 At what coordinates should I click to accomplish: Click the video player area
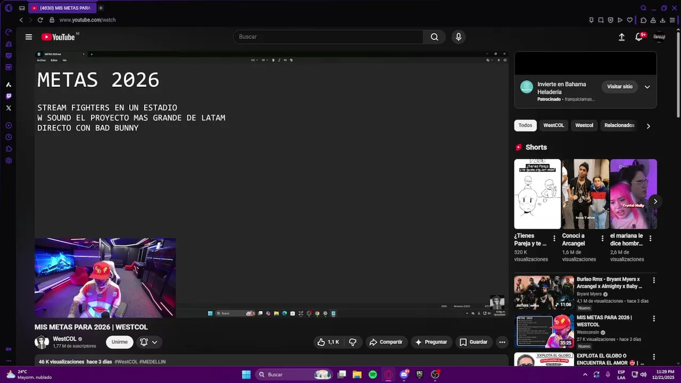[271, 185]
